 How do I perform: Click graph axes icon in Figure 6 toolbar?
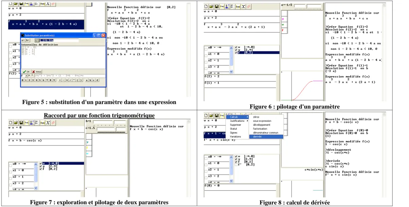pos(227,6)
